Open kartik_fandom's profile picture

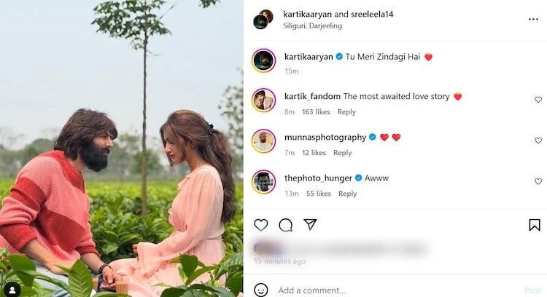[x=263, y=100]
